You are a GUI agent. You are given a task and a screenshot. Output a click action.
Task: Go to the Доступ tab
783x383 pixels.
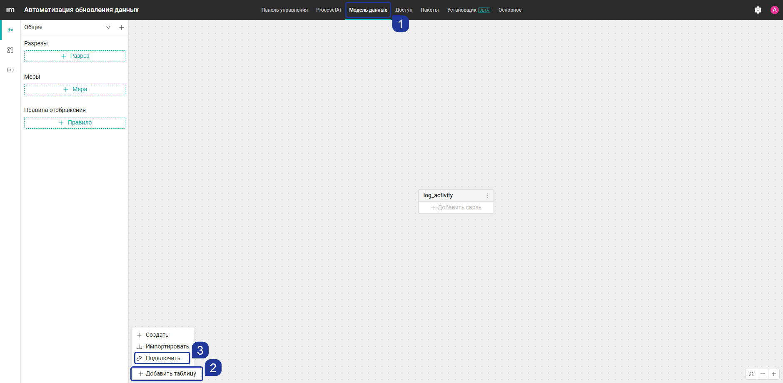pos(404,10)
